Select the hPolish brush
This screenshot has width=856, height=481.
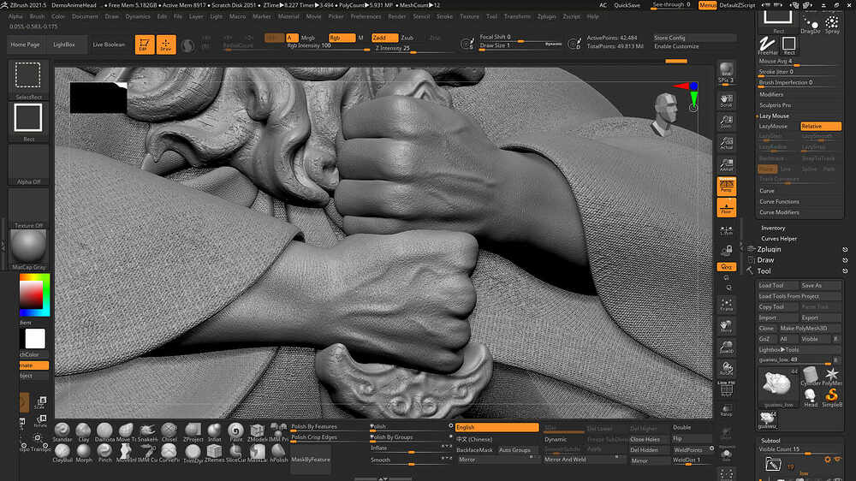278,453
